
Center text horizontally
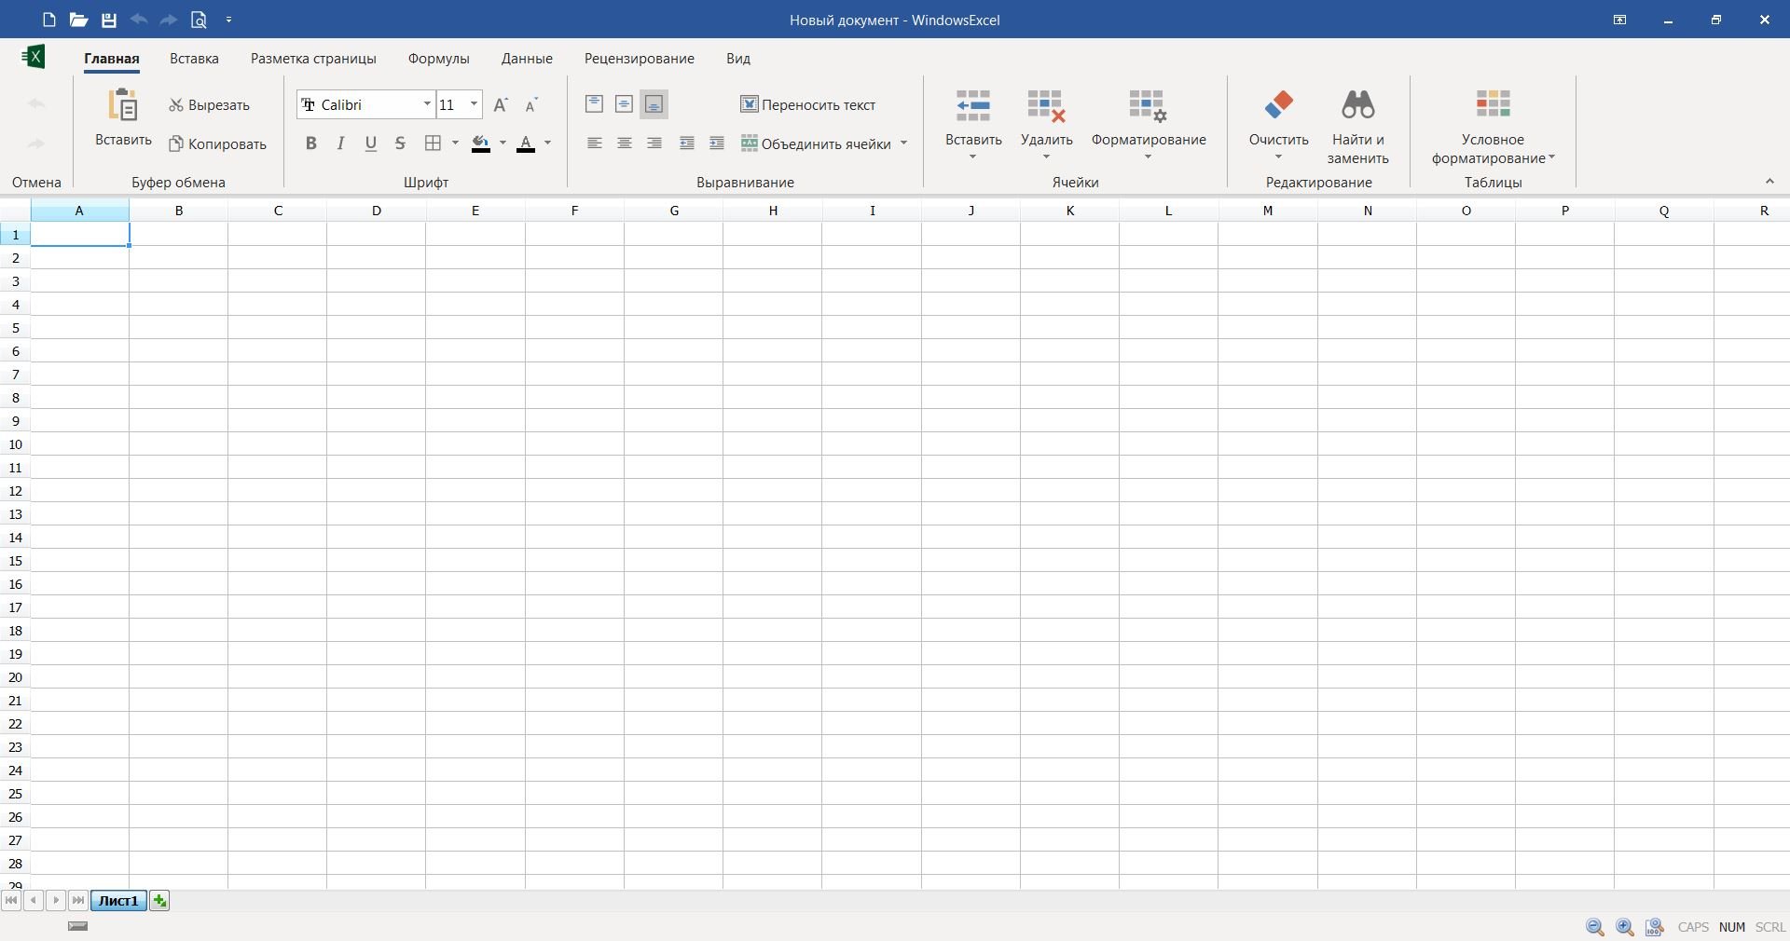[624, 143]
